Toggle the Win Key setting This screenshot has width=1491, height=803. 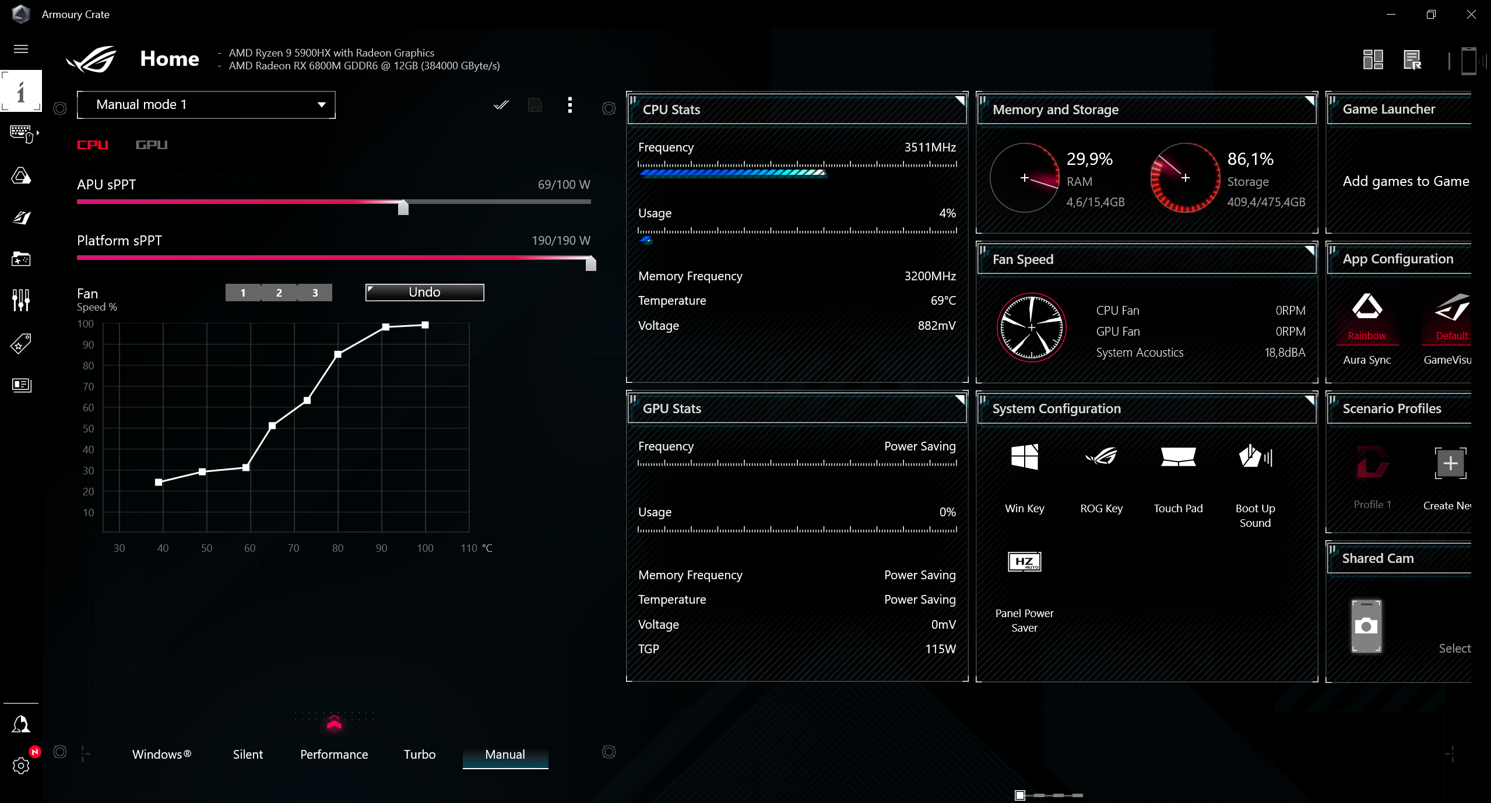[1024, 457]
